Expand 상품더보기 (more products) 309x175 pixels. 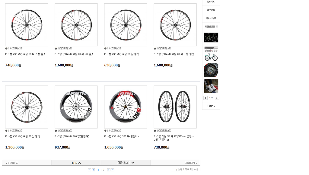pos(126,163)
